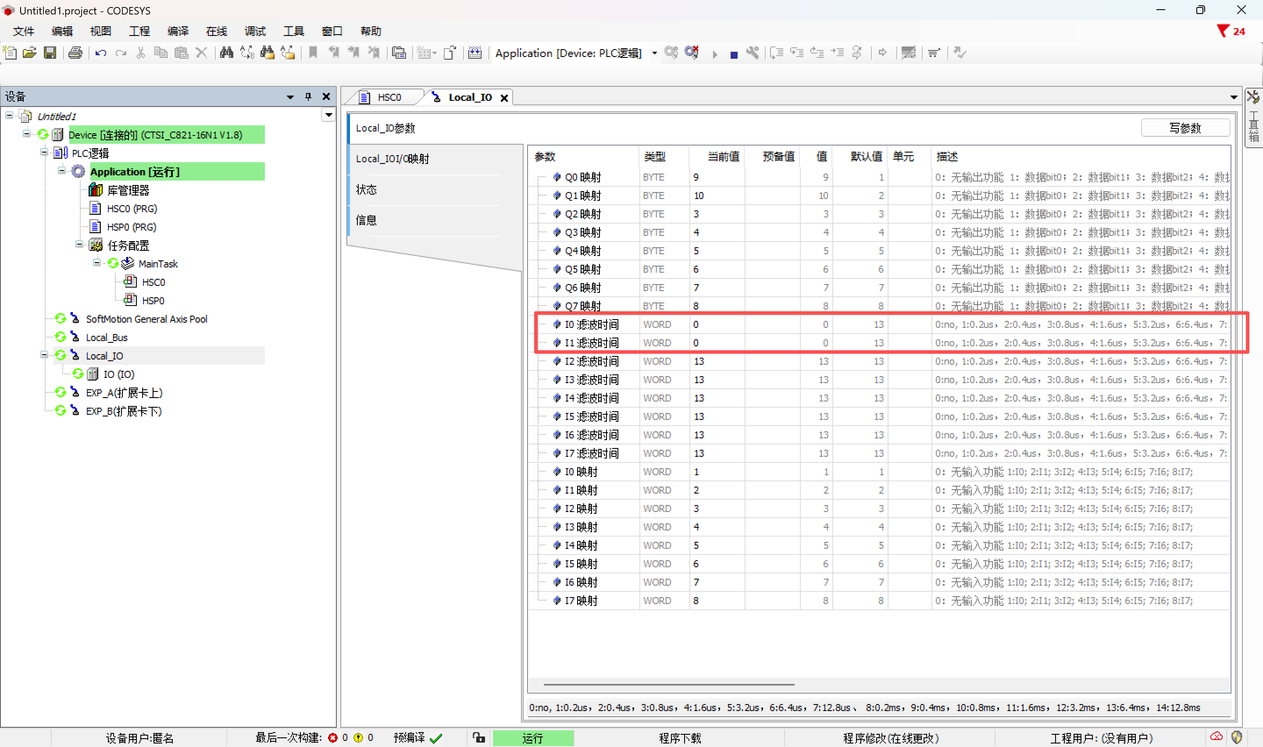Click the Step Out debug icon
Viewport: 1263px width, 747px height.
coord(817,53)
